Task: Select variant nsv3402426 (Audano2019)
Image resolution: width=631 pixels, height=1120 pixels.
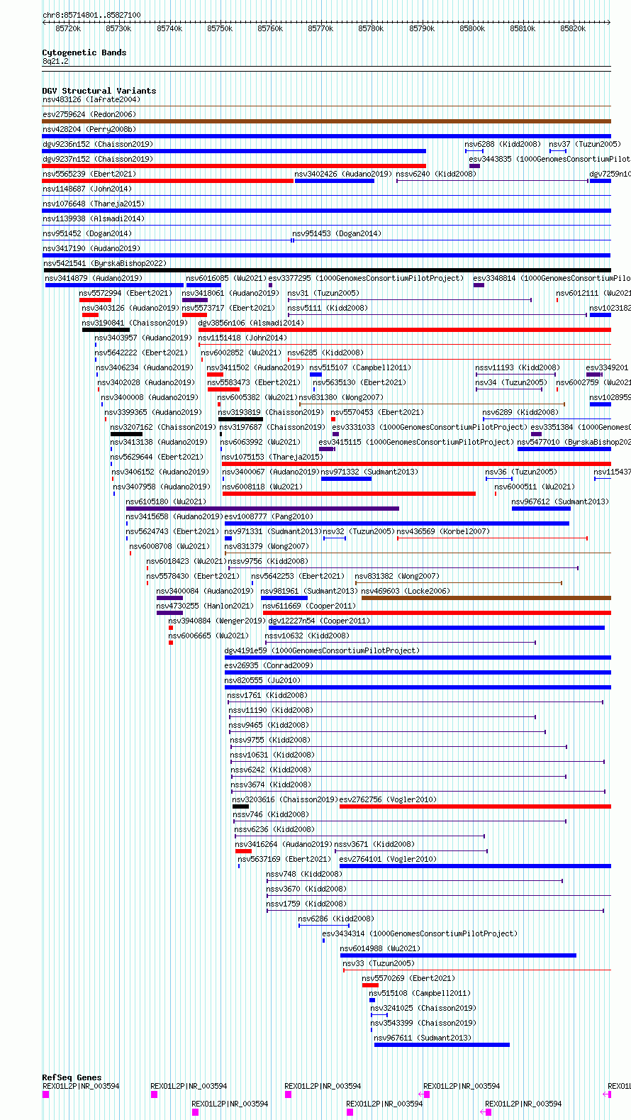Action: coord(343,174)
